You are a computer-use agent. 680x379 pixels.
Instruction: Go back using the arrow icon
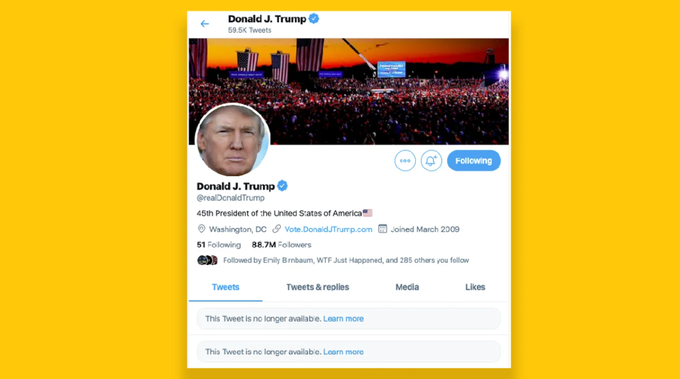[x=204, y=24]
